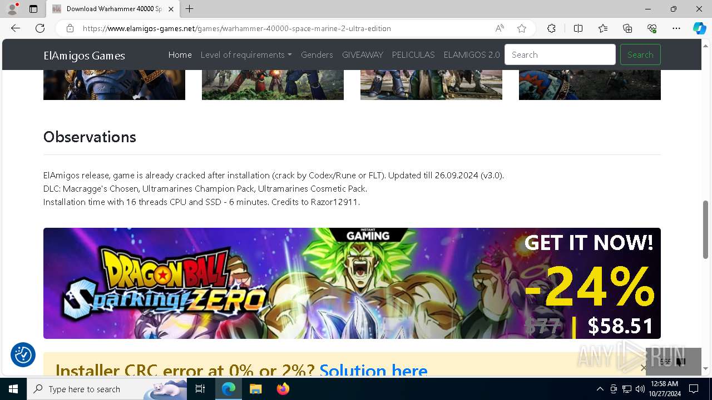Open the tab actions menu icon
Viewport: 712px width, 400px height.
pos(33,9)
